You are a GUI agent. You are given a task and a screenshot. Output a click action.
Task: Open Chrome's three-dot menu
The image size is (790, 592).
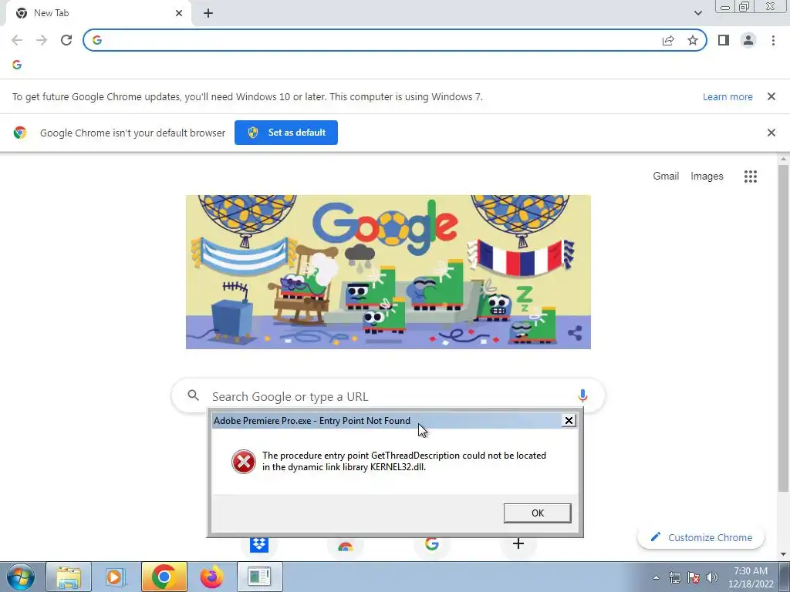(773, 40)
